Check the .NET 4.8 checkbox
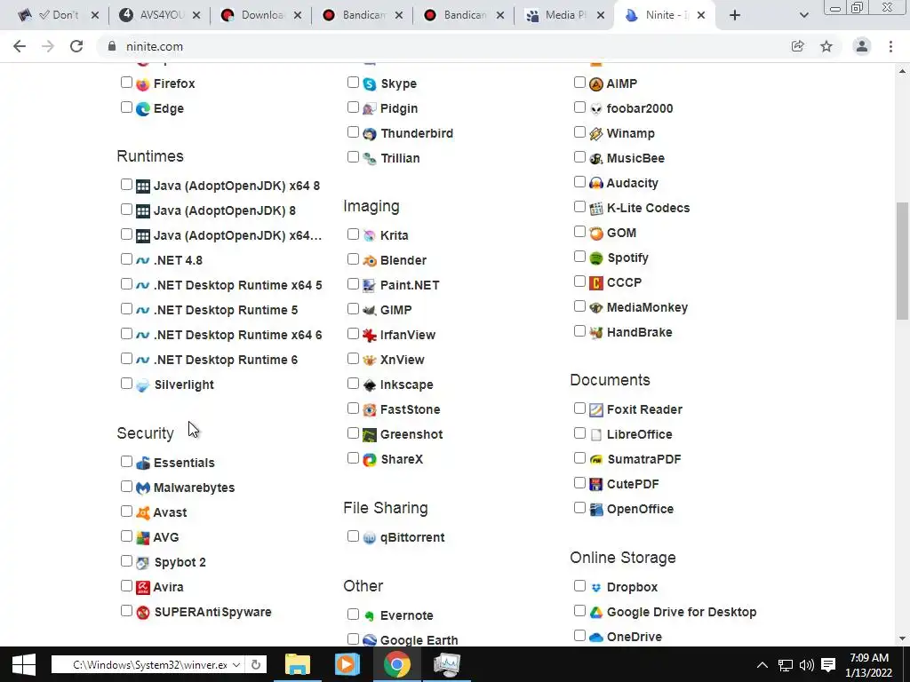Image resolution: width=910 pixels, height=682 pixels. click(x=126, y=259)
